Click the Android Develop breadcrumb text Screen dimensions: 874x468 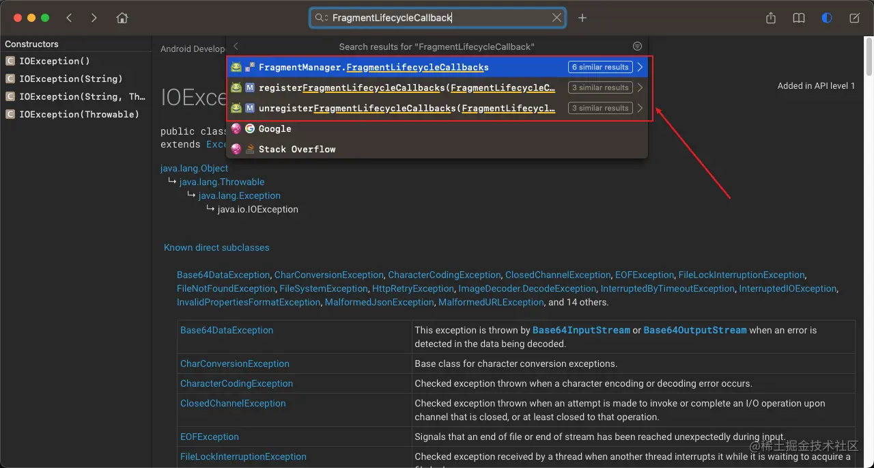pyautogui.click(x=193, y=49)
